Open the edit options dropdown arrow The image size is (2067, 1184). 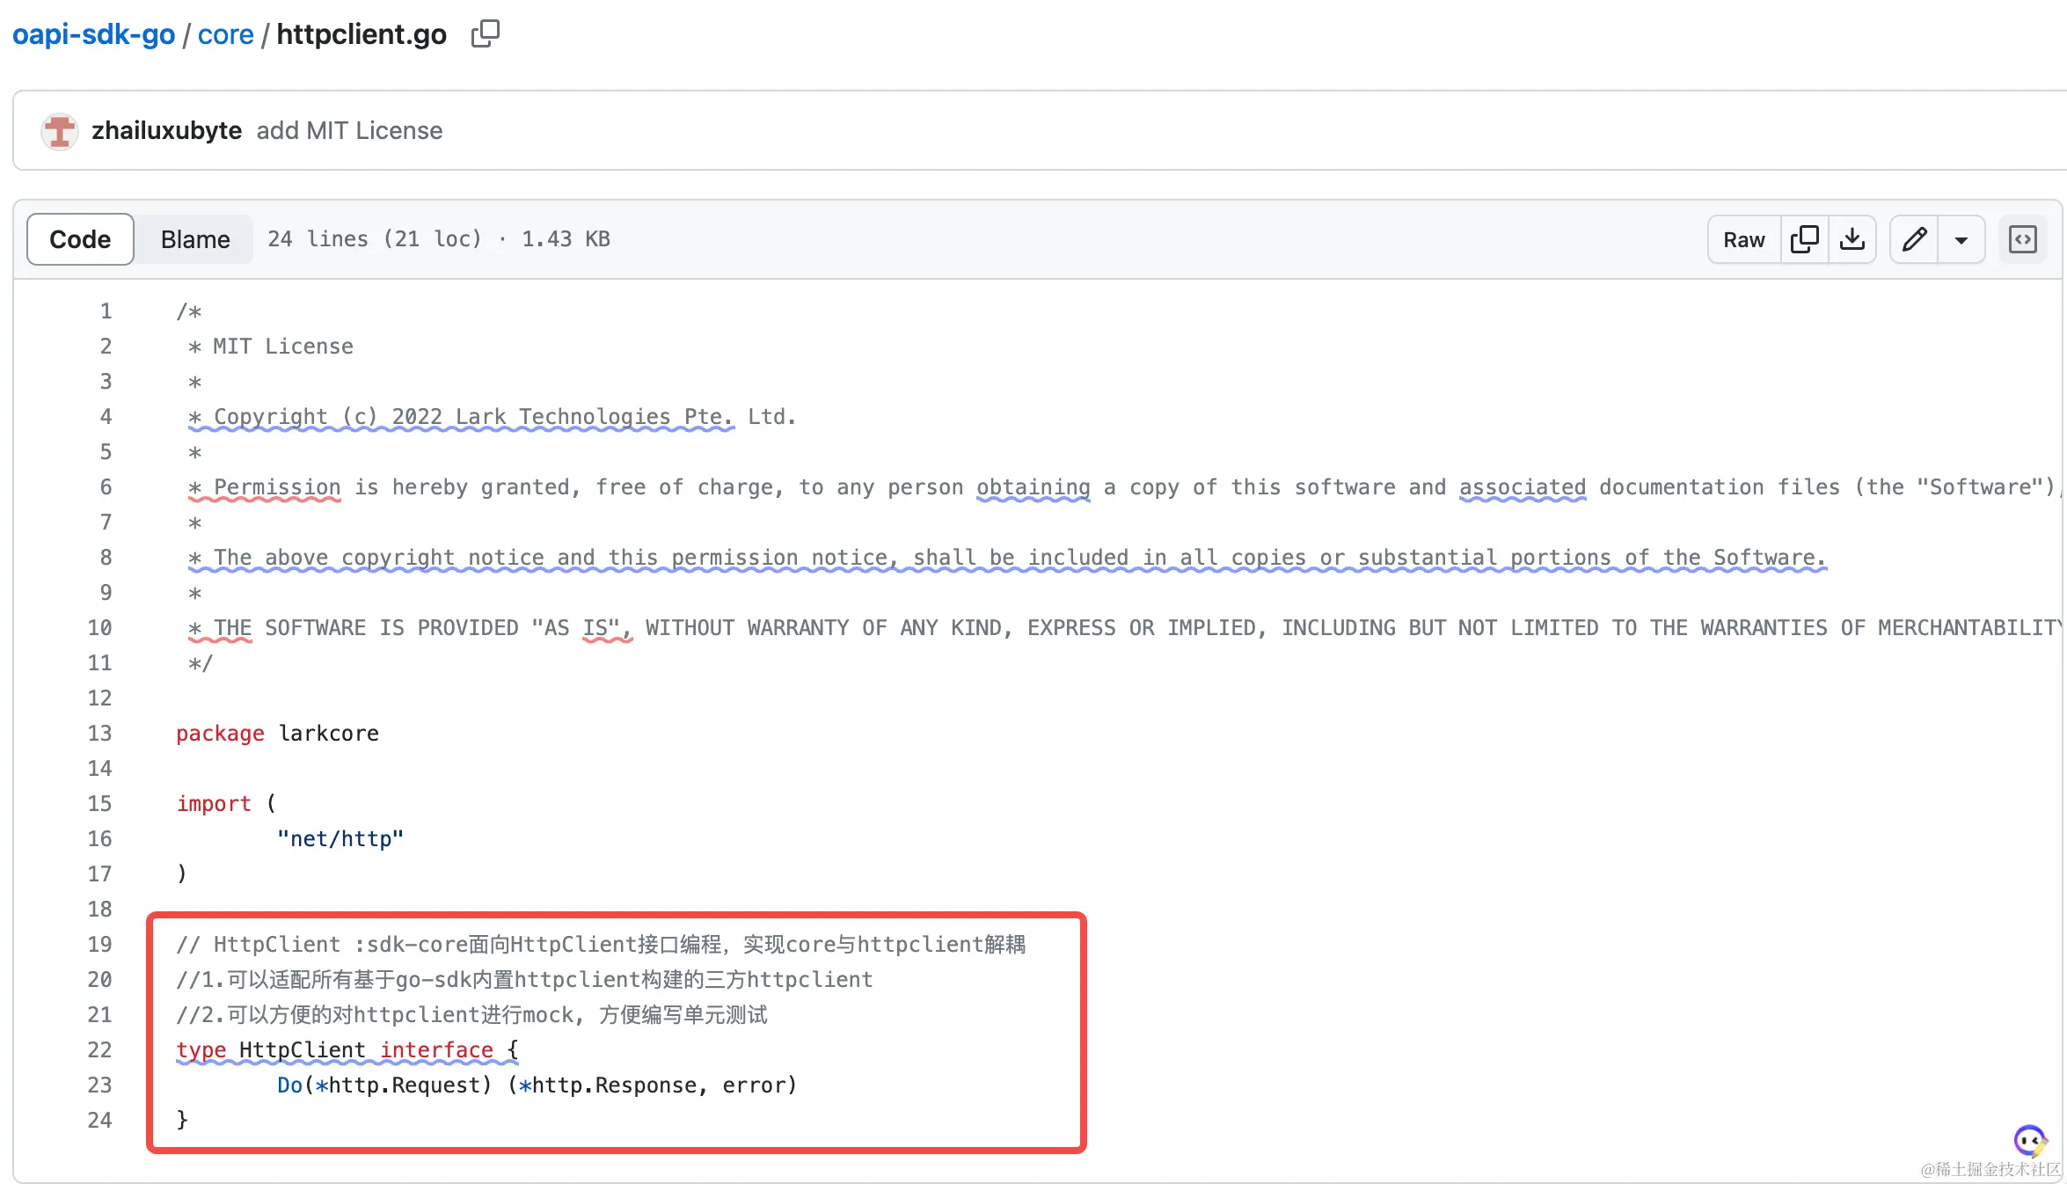(1961, 239)
